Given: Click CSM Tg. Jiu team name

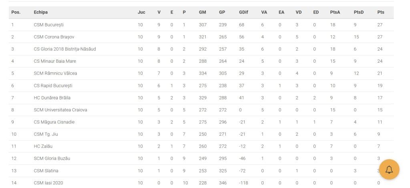Looking at the screenshot, I should point(46,134).
